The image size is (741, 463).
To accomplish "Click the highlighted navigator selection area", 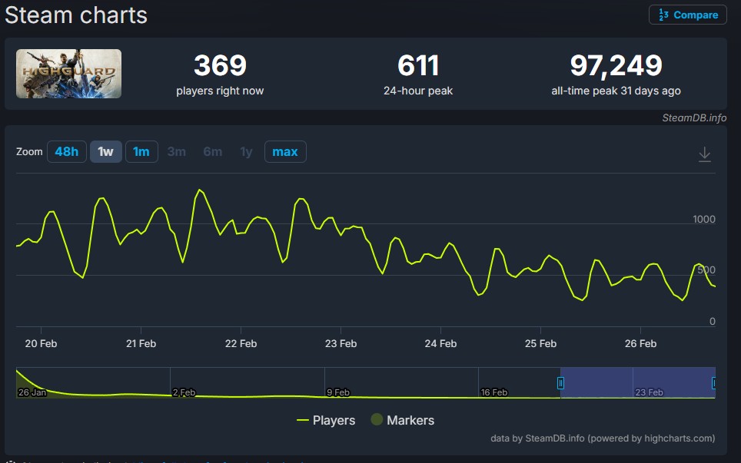I will click(x=638, y=382).
